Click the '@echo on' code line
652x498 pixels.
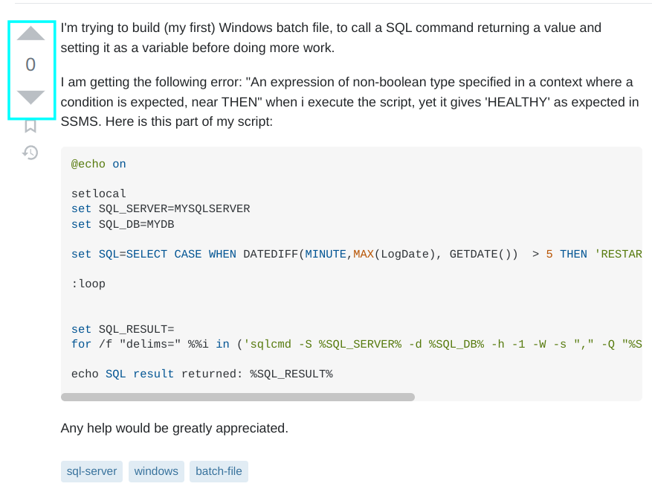point(99,164)
